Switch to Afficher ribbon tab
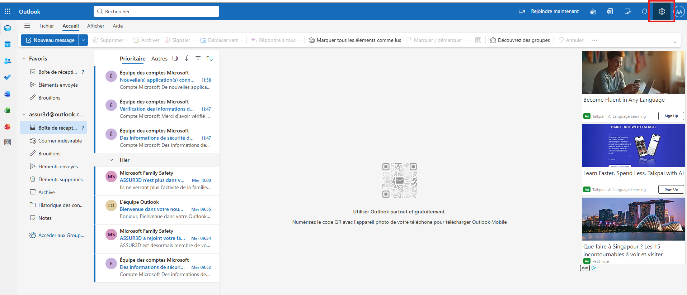The height and width of the screenshot is (295, 687). click(x=96, y=26)
